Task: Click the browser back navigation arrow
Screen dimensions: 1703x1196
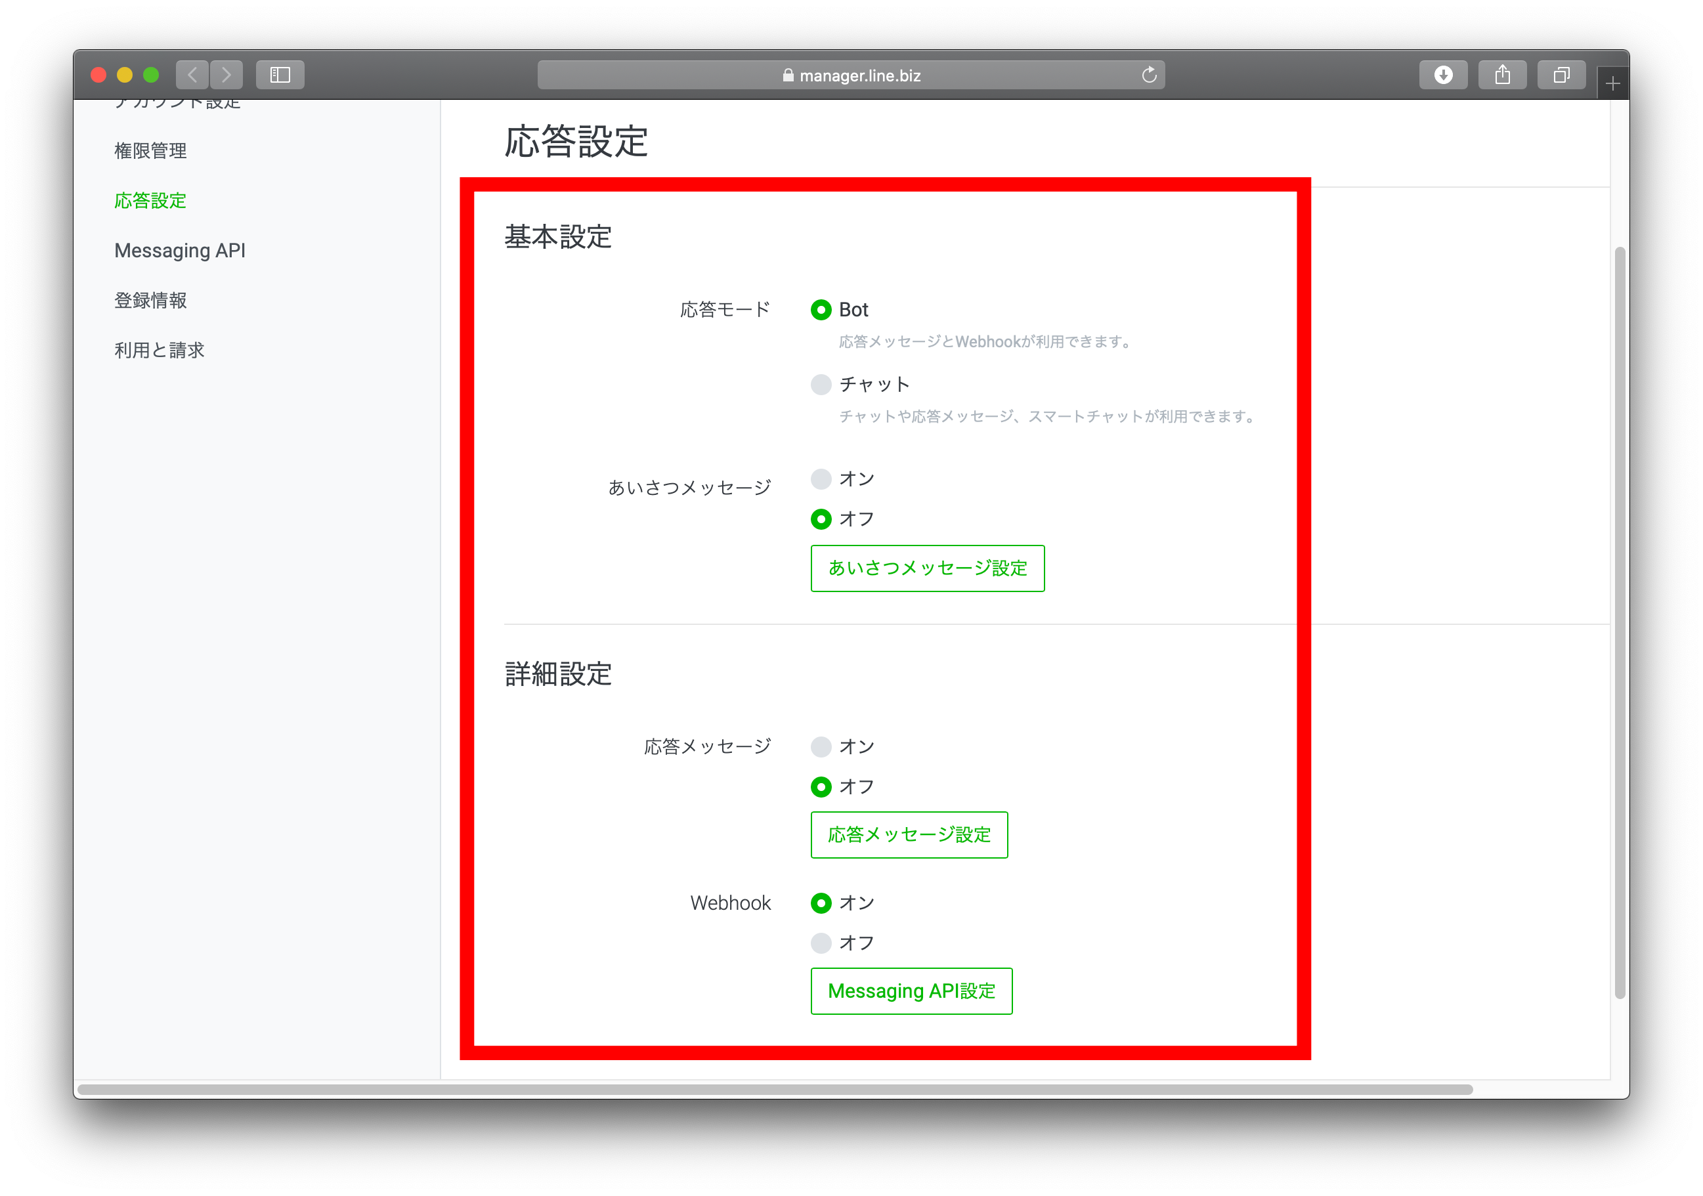Action: click(x=192, y=74)
